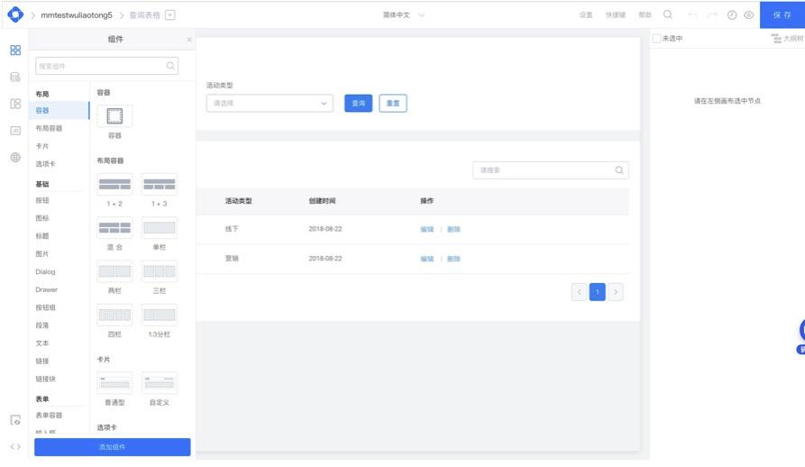Select the 容器 component thumbnail

(x=114, y=116)
